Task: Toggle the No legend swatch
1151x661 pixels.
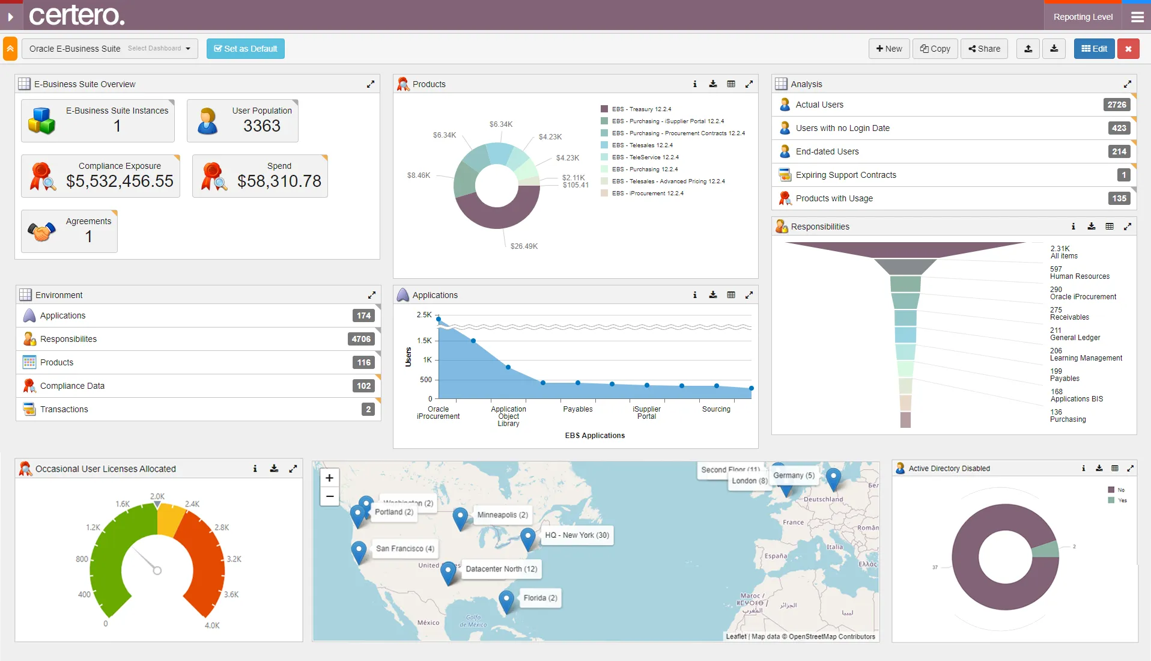Action: 1111,490
